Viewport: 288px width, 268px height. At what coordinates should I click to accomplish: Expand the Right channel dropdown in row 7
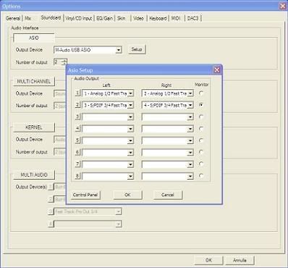[x=168, y=164]
